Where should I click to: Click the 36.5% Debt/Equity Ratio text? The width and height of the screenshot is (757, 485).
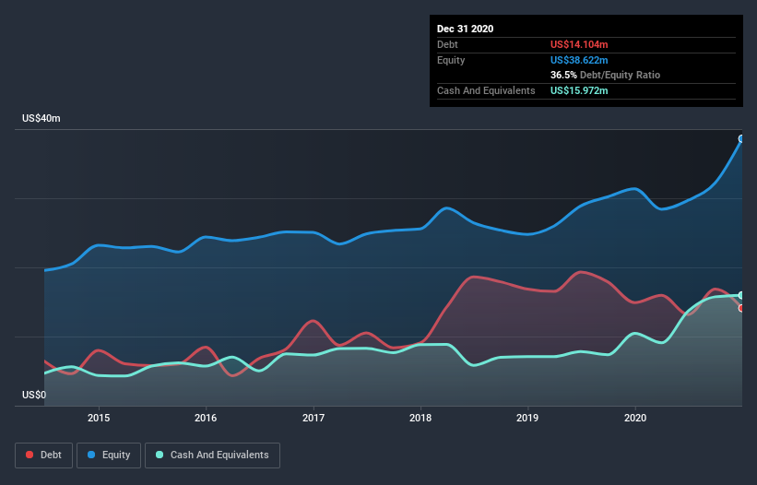[x=605, y=75]
